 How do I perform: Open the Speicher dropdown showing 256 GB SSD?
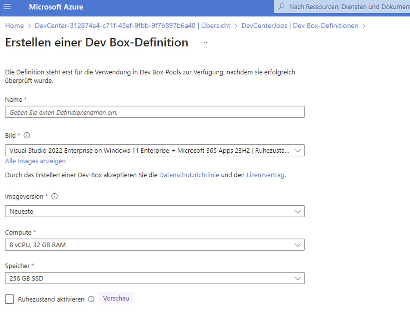(x=154, y=278)
